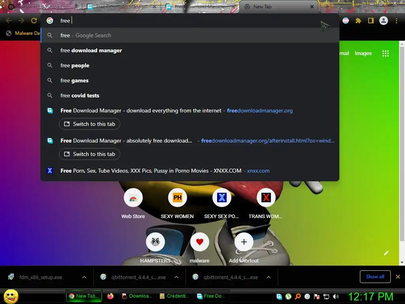The width and height of the screenshot is (405, 304).
Task: Switch to tab for 'absolutely free download' result
Action: pyautogui.click(x=89, y=154)
